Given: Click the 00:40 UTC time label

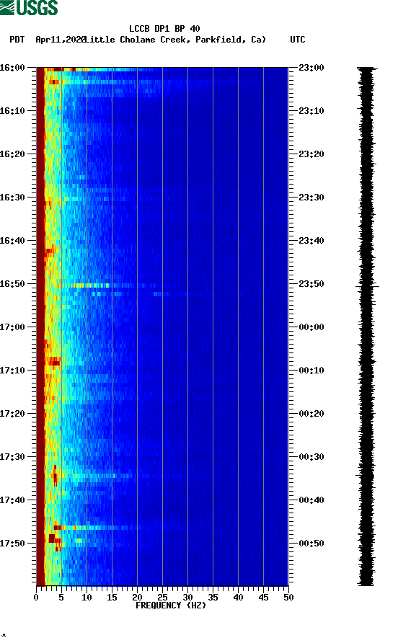Looking at the screenshot, I should tap(311, 500).
